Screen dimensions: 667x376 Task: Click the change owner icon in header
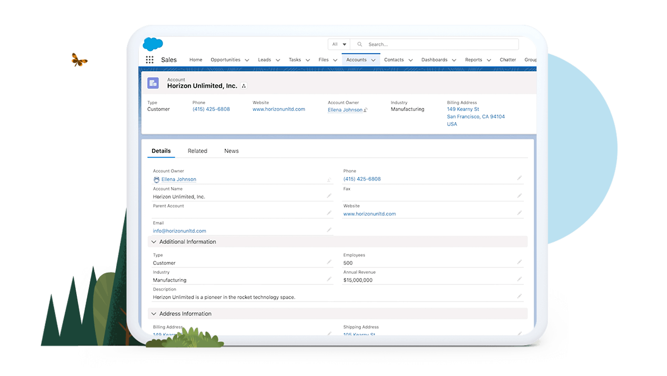366,110
